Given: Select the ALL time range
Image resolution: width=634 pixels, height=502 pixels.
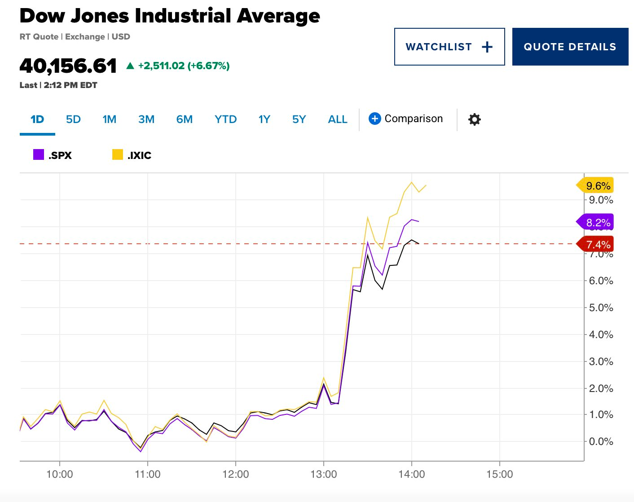Looking at the screenshot, I should pyautogui.click(x=338, y=119).
